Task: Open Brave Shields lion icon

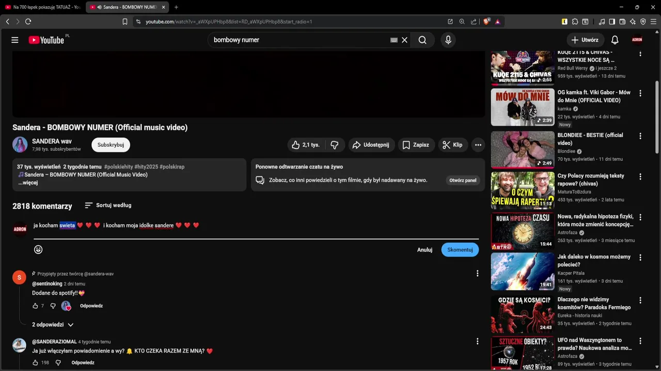Action: [x=486, y=22]
